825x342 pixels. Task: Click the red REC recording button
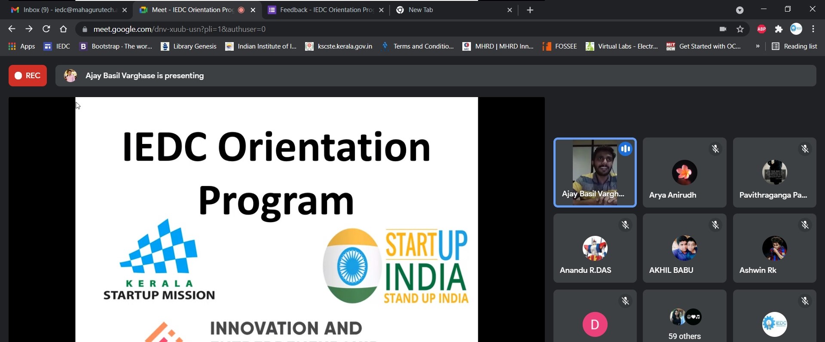[28, 76]
